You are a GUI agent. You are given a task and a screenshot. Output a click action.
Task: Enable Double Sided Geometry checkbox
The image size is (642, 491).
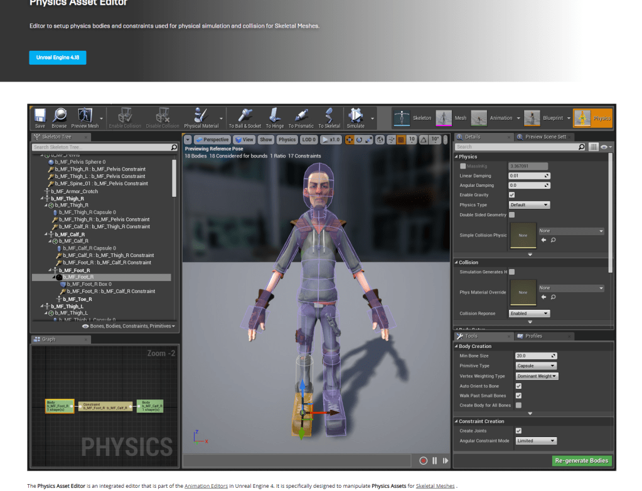pos(511,214)
